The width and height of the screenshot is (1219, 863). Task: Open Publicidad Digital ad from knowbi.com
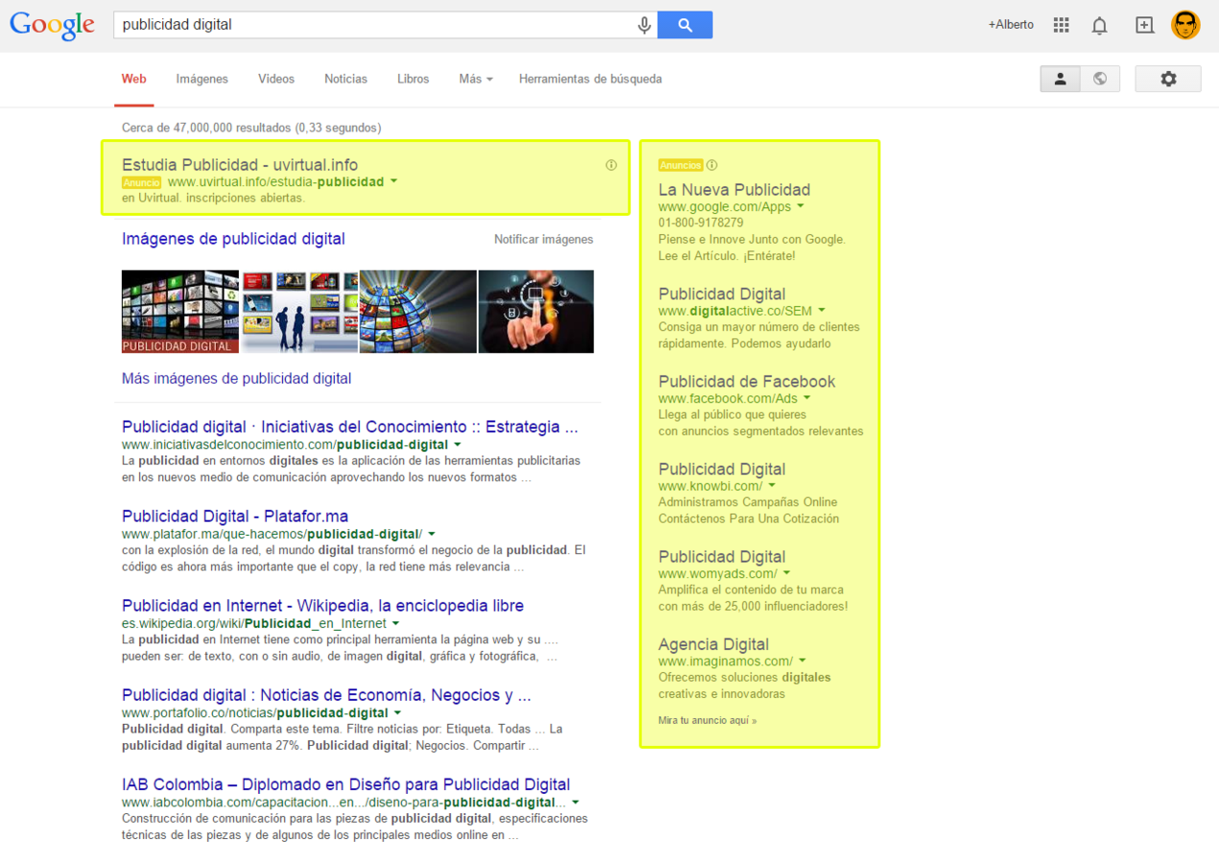(x=722, y=469)
